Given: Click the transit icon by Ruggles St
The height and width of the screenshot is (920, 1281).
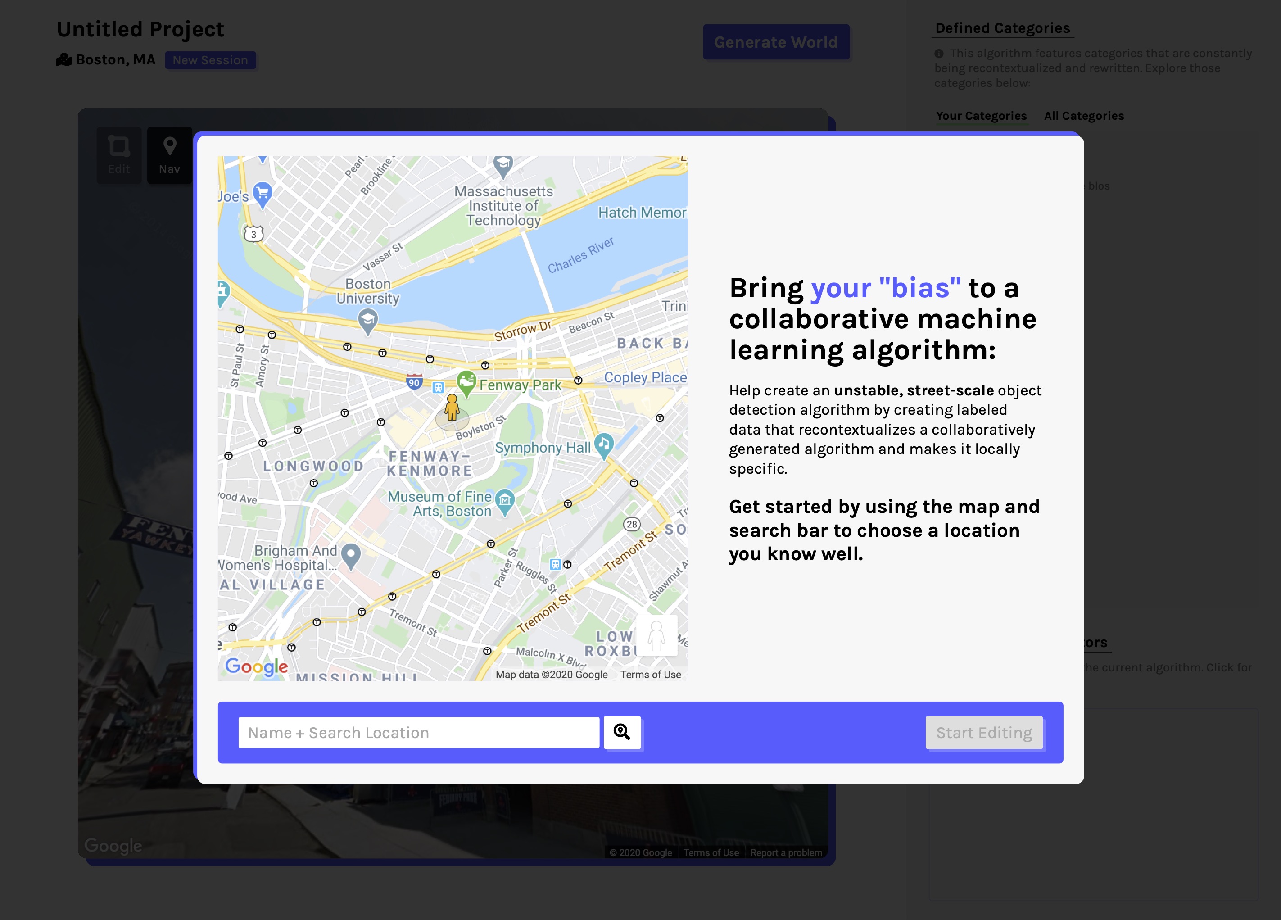Looking at the screenshot, I should click(555, 564).
